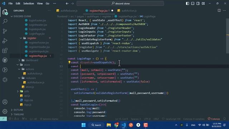
Task: Switch to the registerPage.jsx tab
Action: (99, 11)
